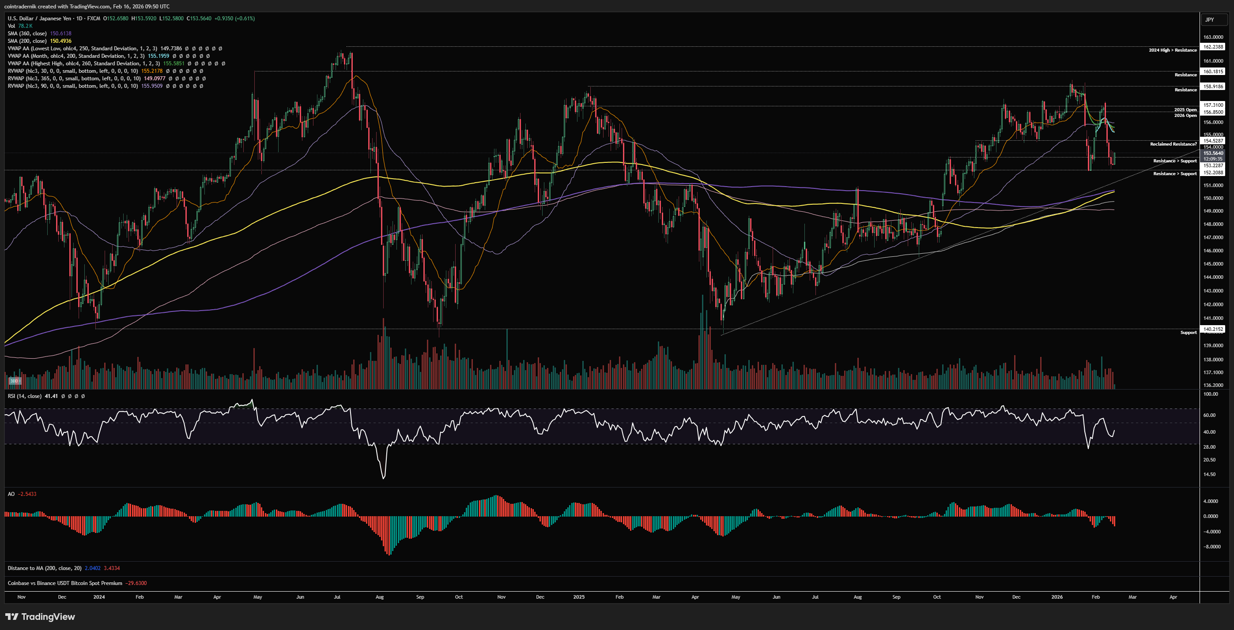
Task: Expand the Distance to MA collapsed pane
Action: point(44,568)
